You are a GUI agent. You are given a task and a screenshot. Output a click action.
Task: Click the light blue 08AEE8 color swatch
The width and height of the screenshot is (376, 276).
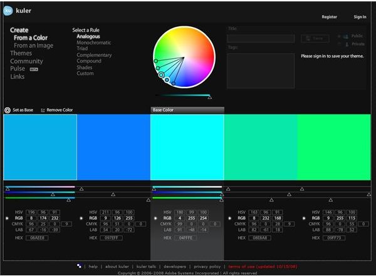(40, 147)
